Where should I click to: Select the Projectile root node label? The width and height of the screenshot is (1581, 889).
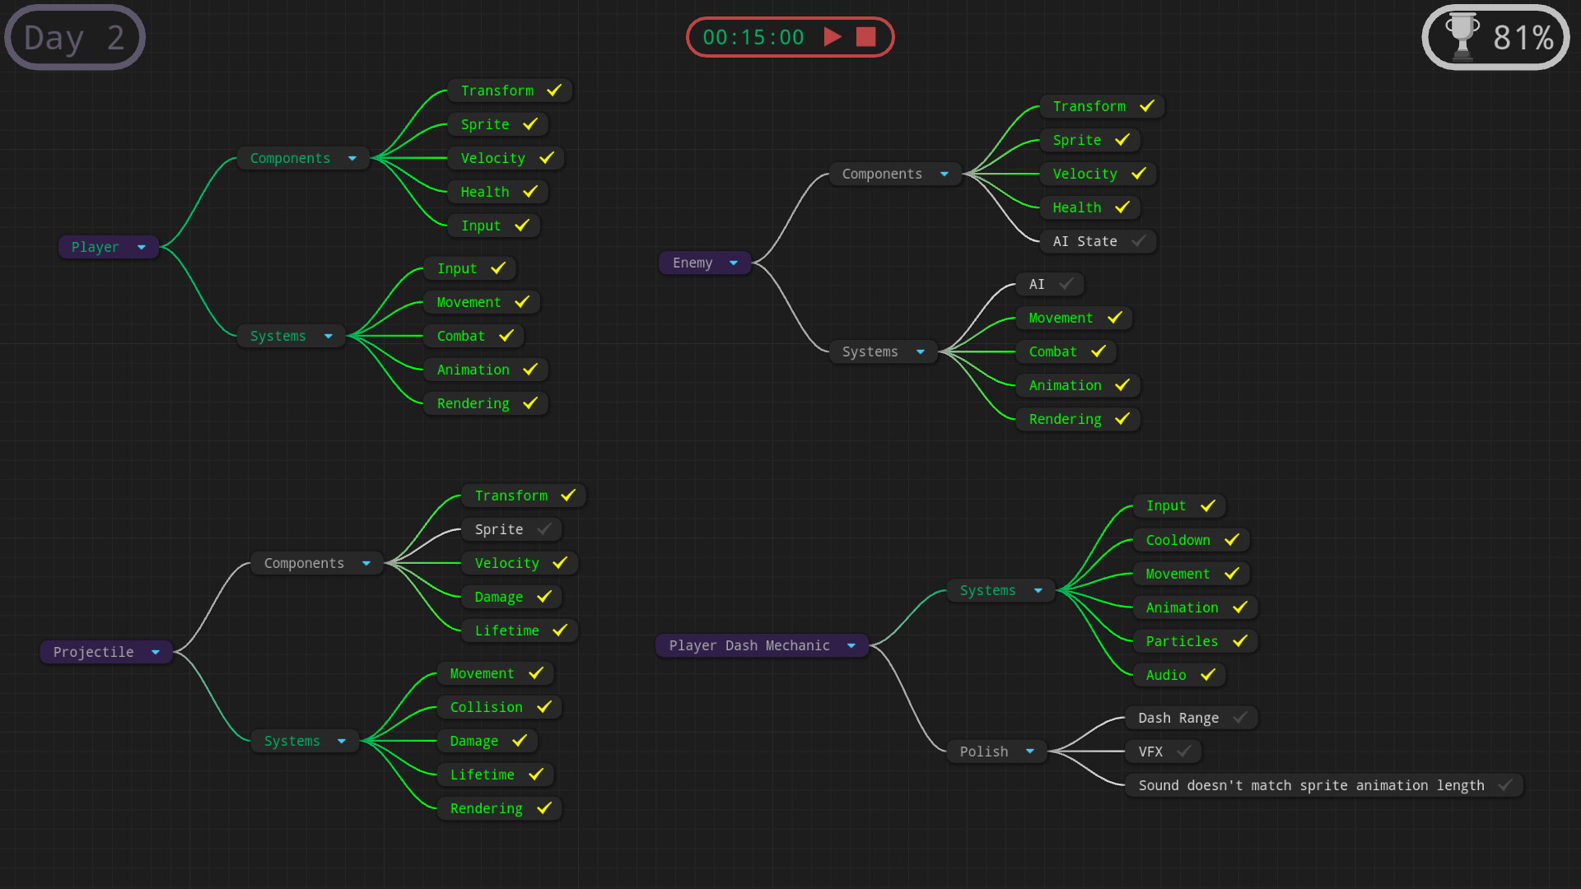click(x=93, y=652)
